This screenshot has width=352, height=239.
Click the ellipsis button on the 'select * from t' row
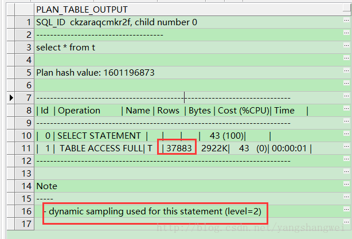pyautogui.click(x=346, y=48)
